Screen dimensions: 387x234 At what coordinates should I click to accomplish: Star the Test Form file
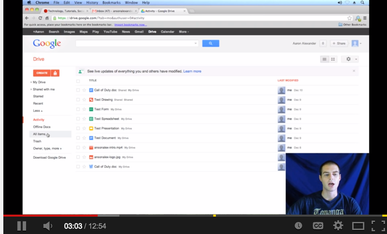pyautogui.click(x=84, y=109)
